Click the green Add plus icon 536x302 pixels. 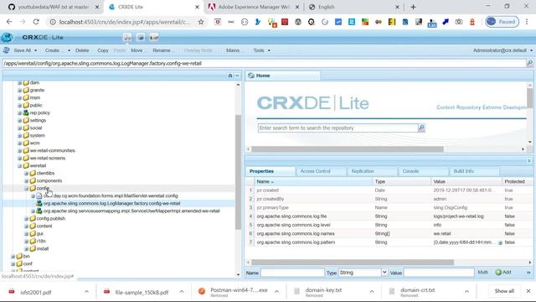pyautogui.click(x=498, y=272)
